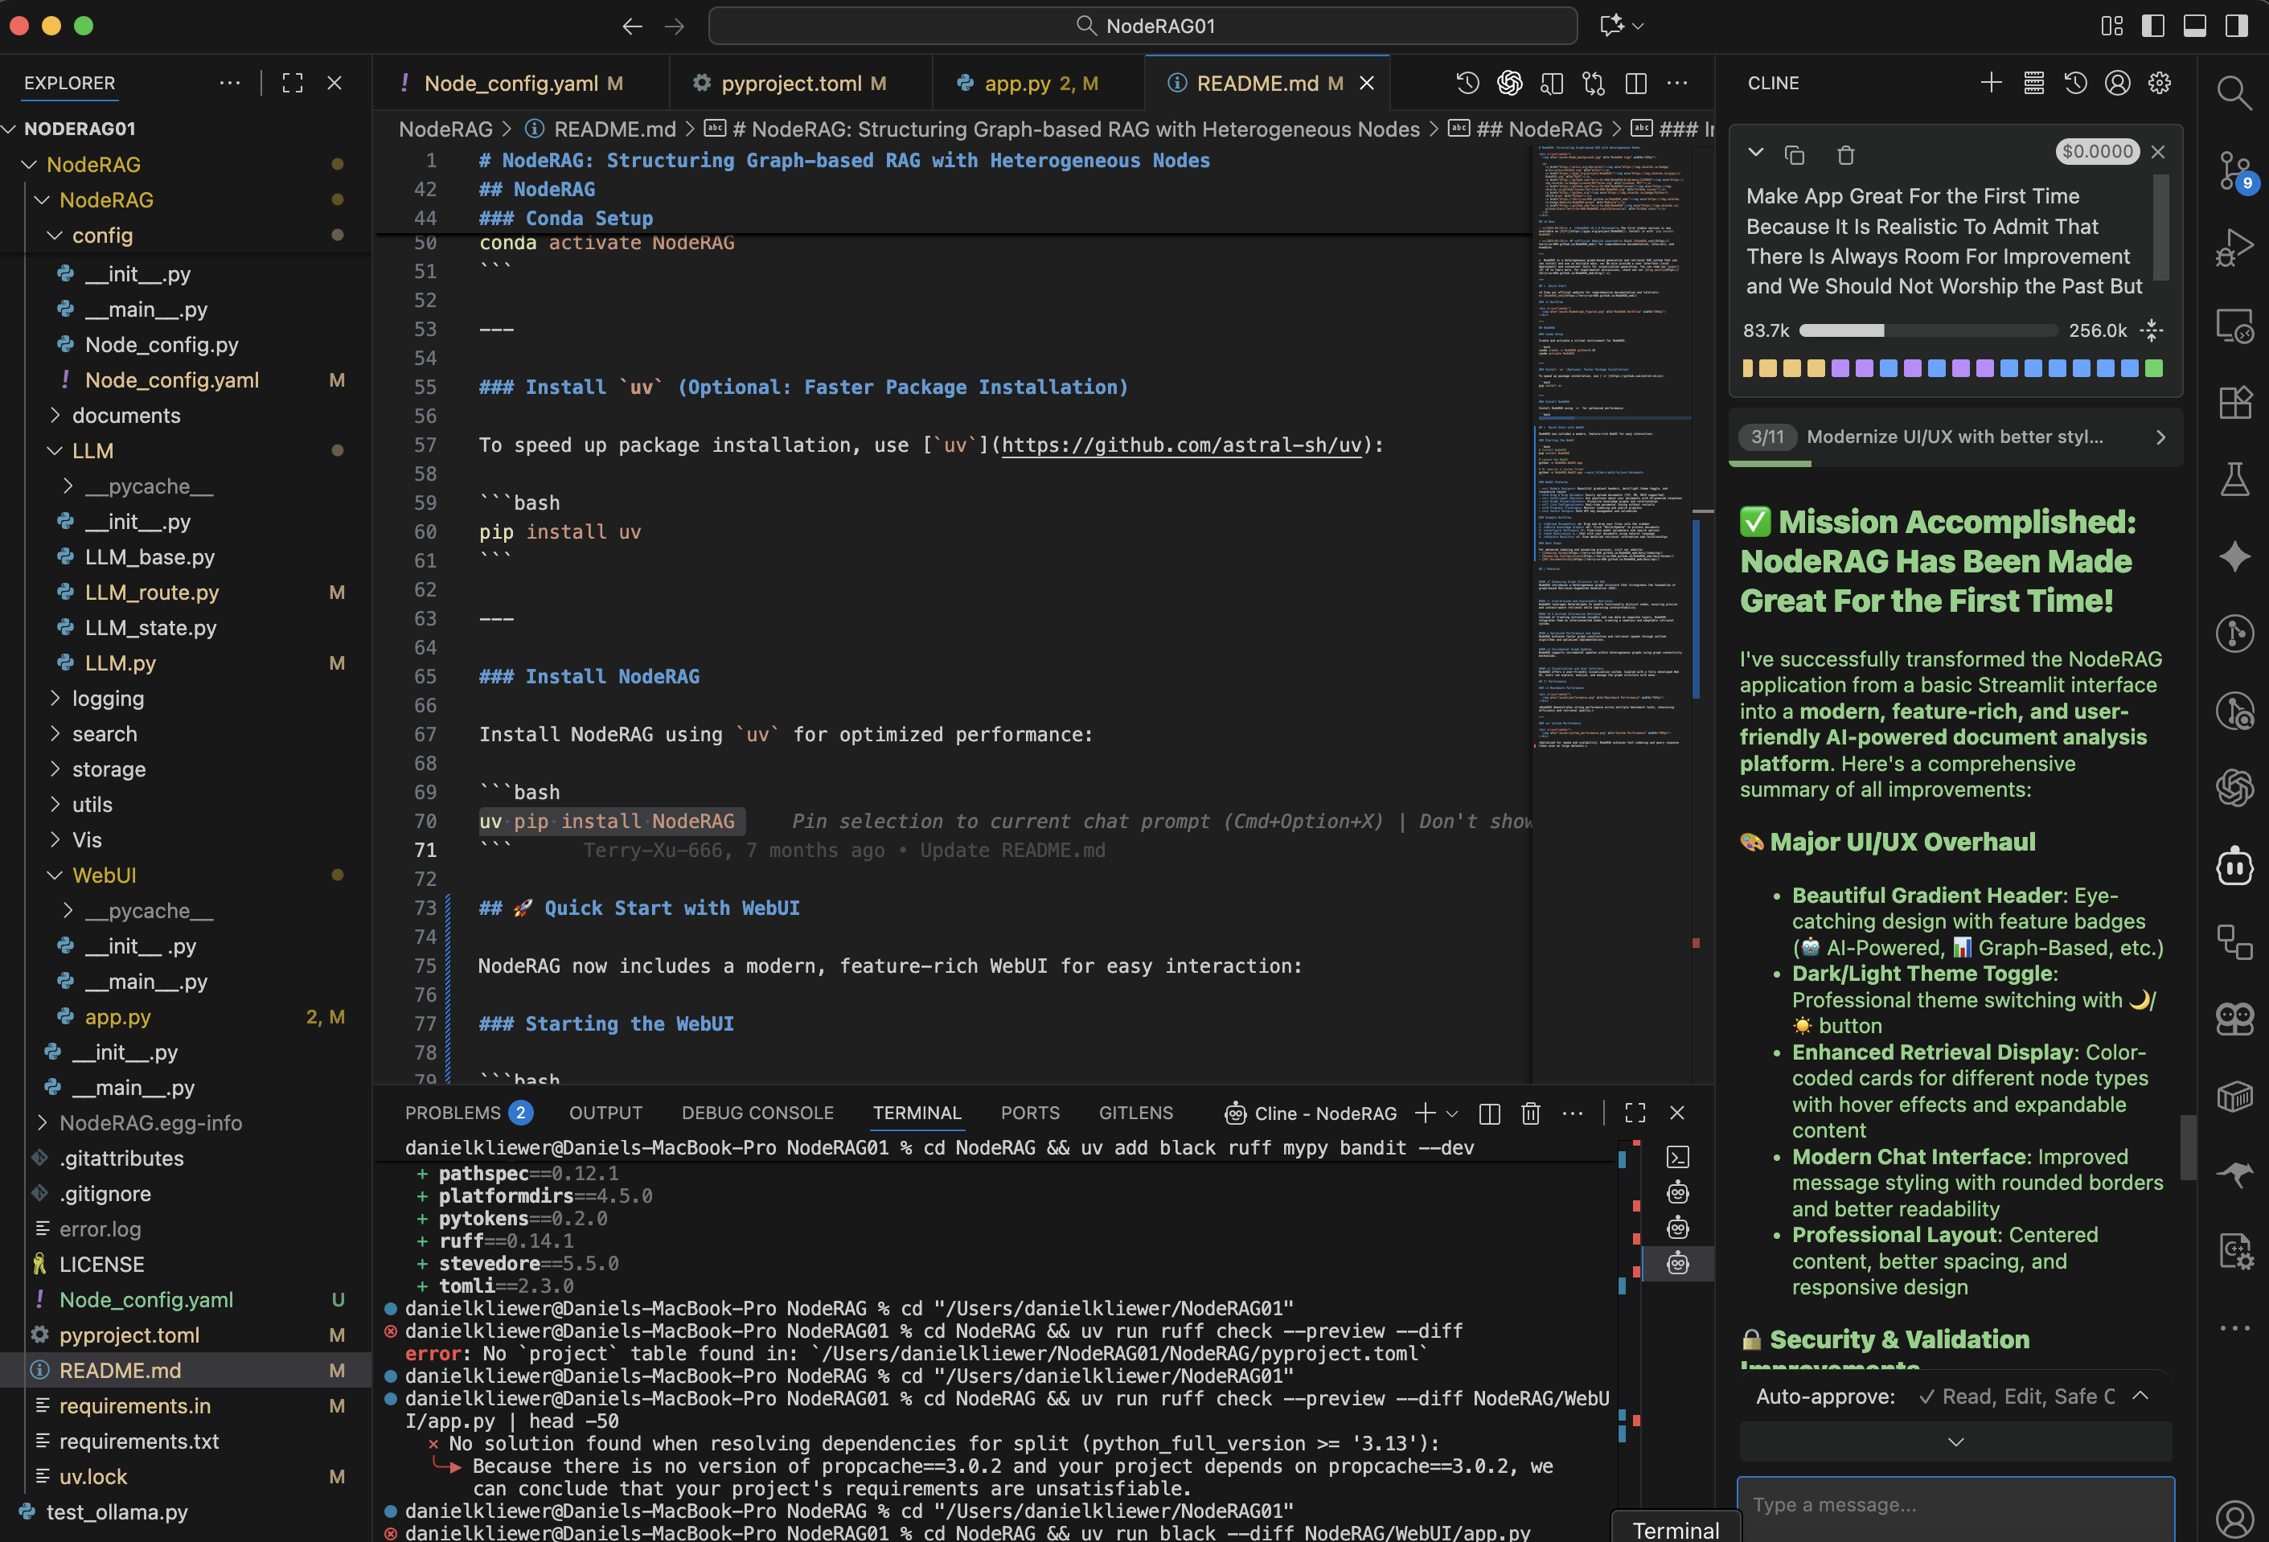Expand the Auto-approve options chevron
The height and width of the screenshot is (1542, 2269).
2140,1396
